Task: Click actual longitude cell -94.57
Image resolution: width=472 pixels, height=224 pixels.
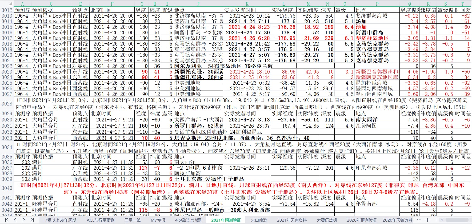Action: pyautogui.click(x=284, y=88)
